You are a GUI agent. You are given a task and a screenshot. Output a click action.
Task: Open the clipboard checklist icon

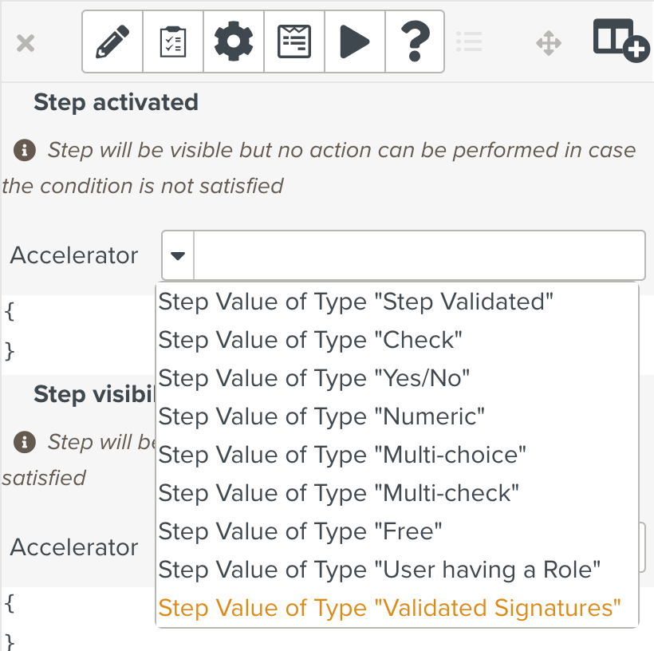[173, 41]
